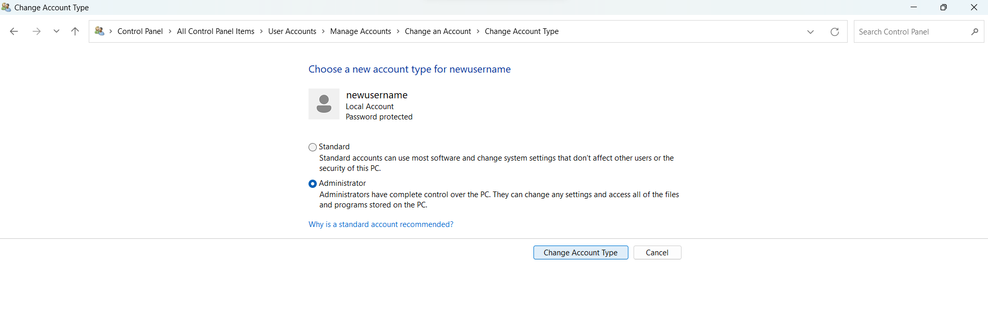
Task: Click the search magnifier icon
Action: click(974, 32)
